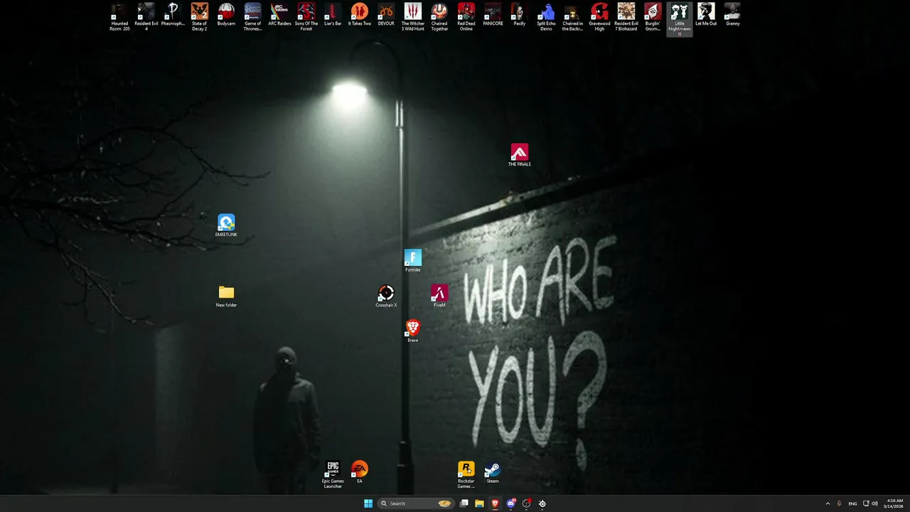This screenshot has height=512, width=910.
Task: Select THE FINALS desktop icon
Action: (x=520, y=155)
